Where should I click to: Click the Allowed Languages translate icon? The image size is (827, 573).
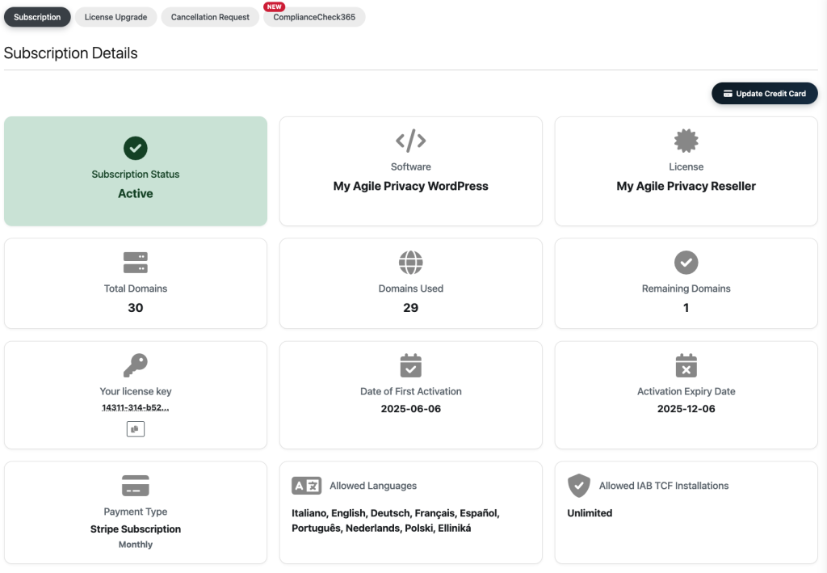pyautogui.click(x=307, y=486)
